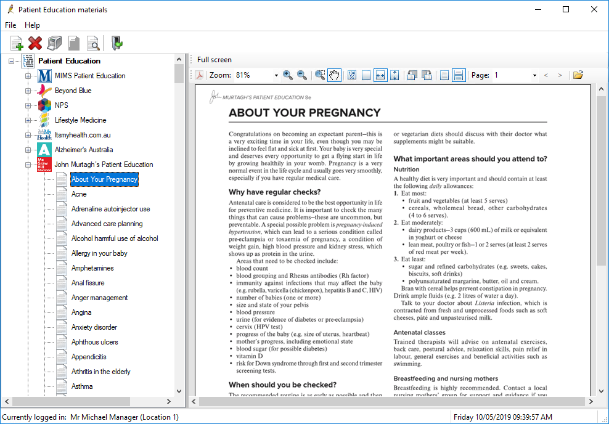The image size is (609, 424).
Task: Select Alcohol harmful use of alcohol
Action: pos(115,238)
